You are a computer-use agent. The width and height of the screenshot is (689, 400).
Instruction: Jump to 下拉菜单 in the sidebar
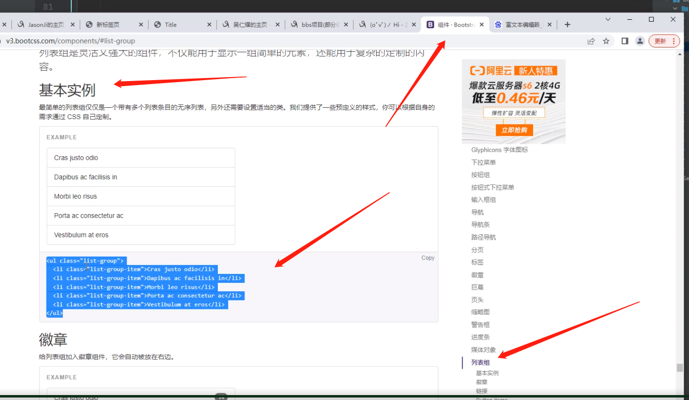point(484,162)
